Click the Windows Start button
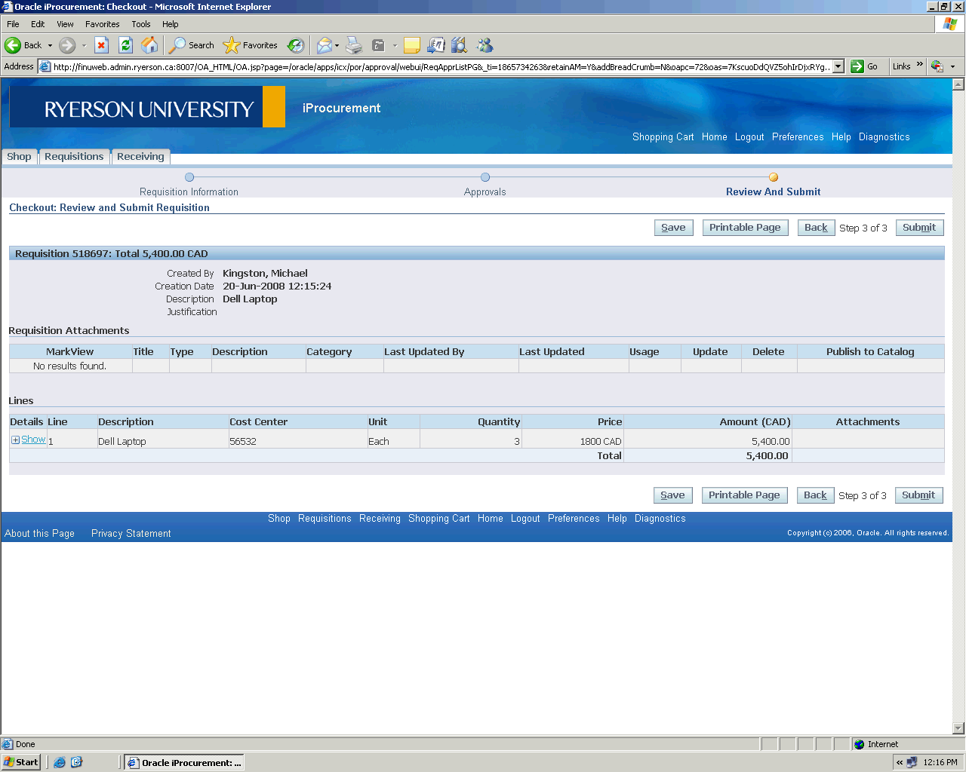Viewport: 966px width, 772px height. [21, 762]
